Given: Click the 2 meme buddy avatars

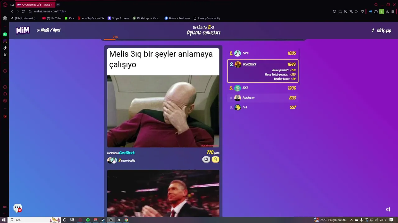Looking at the screenshot, I should click(x=112, y=160).
